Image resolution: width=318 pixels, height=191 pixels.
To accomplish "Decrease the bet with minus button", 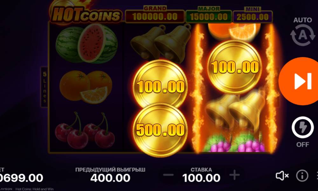I will tap(168, 175).
